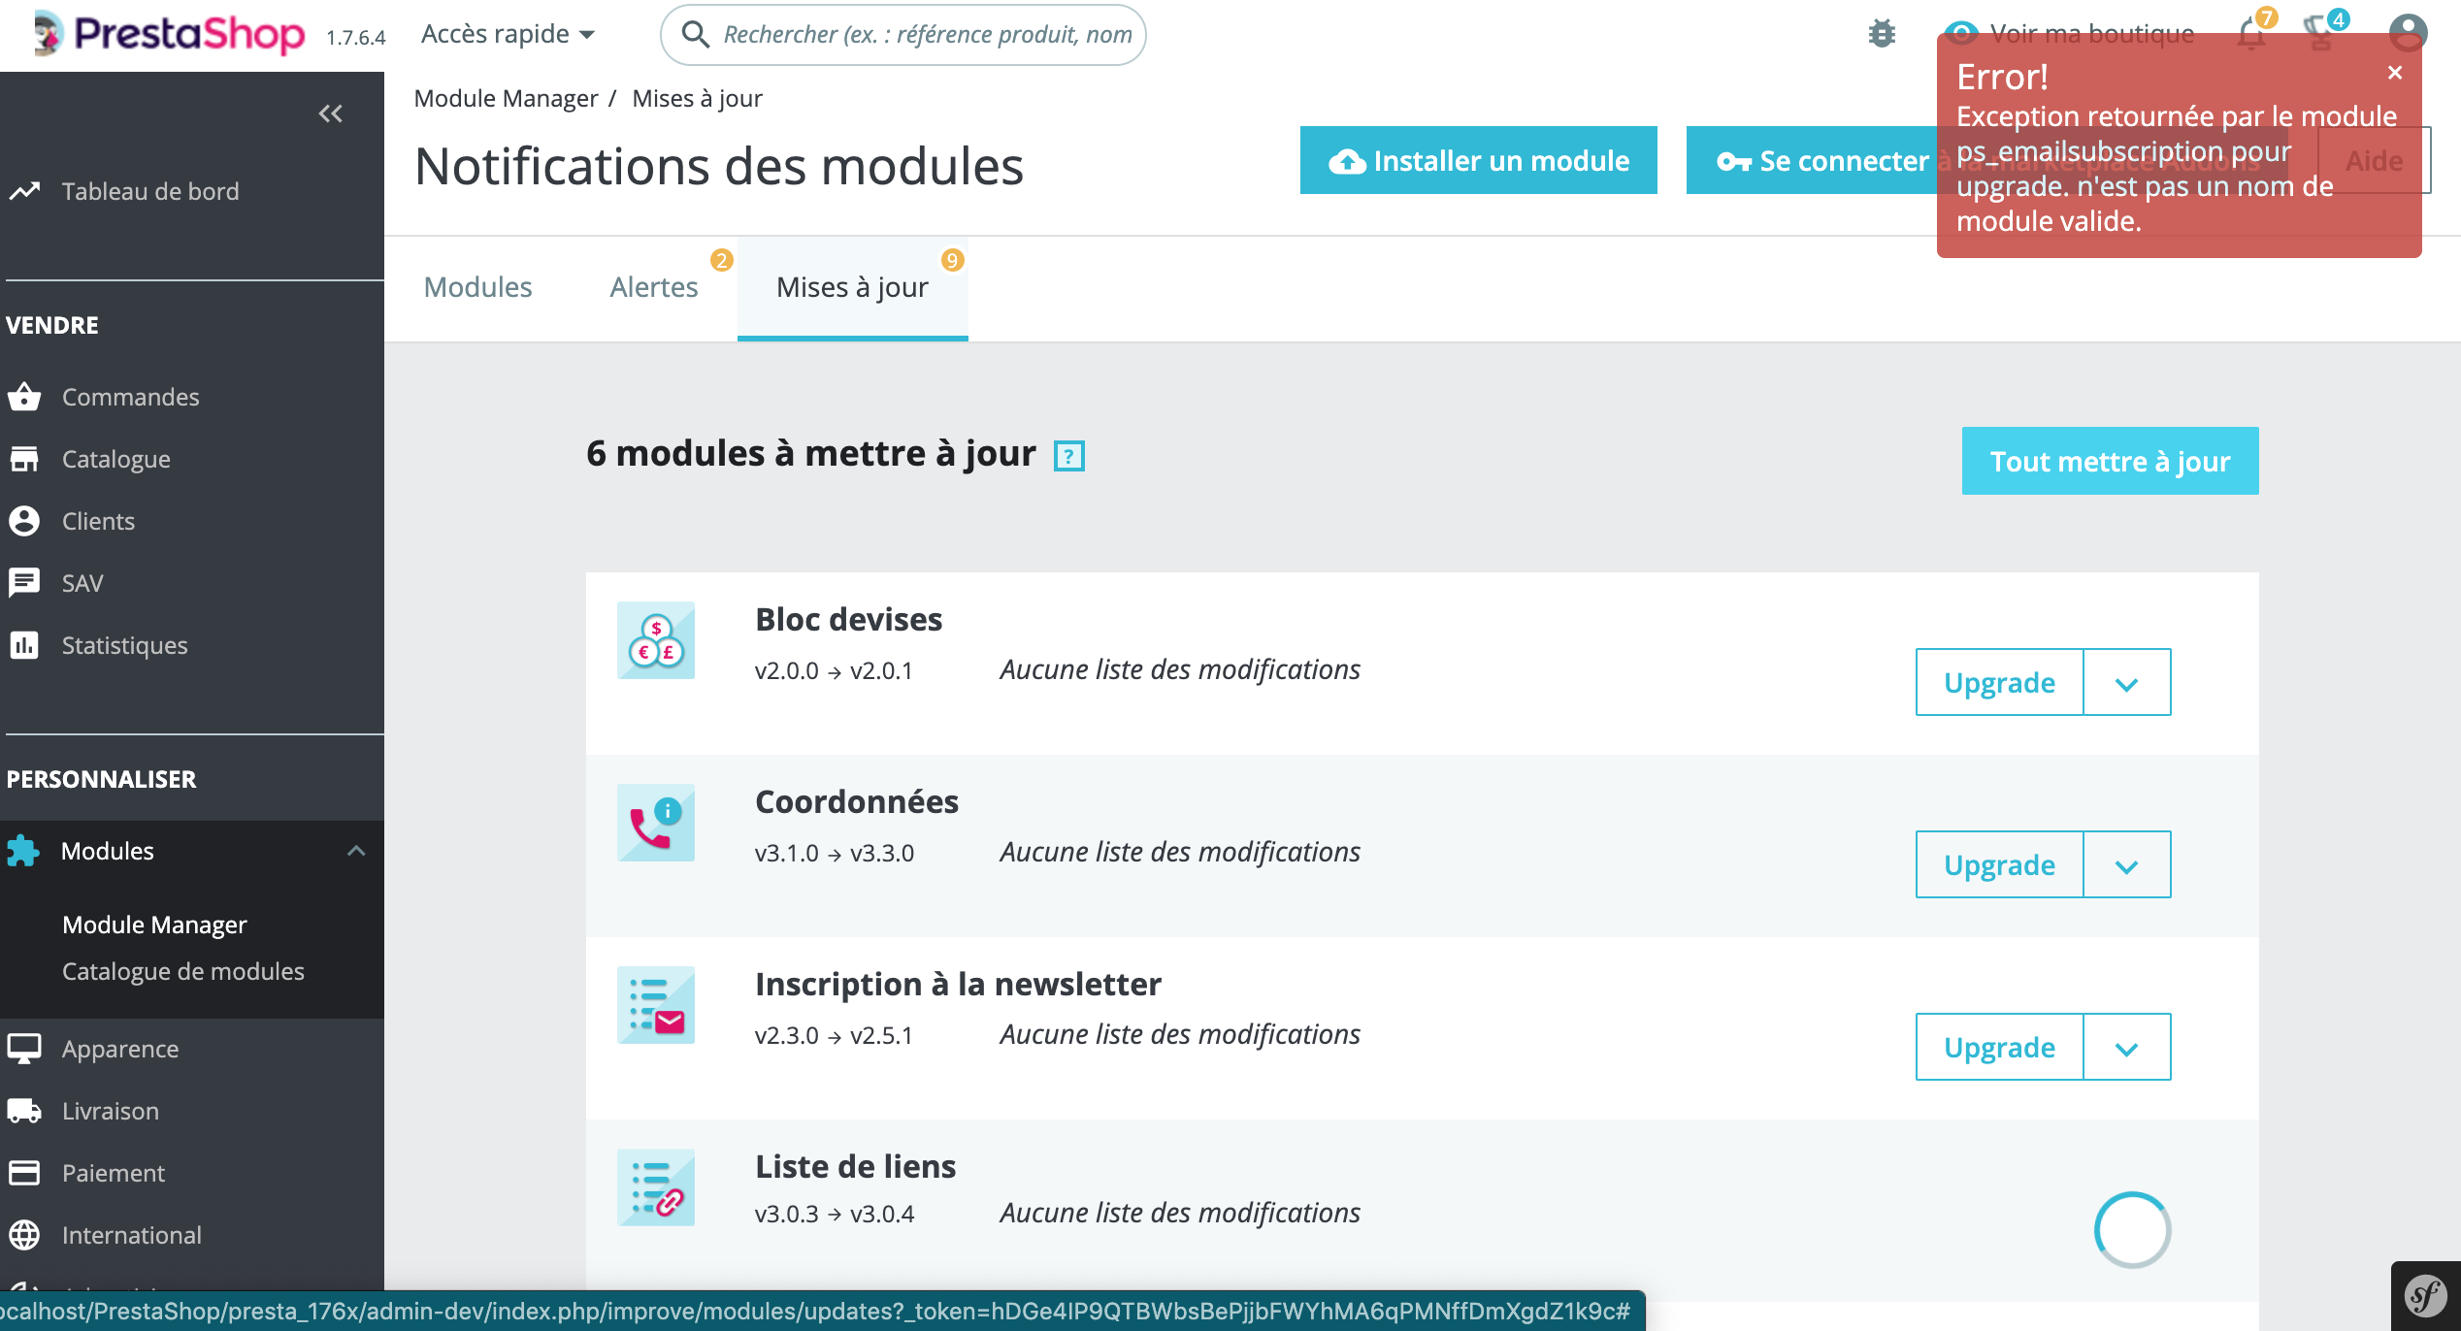Collapse the sidebar with the double chevron
The height and width of the screenshot is (1331, 2461).
click(330, 114)
